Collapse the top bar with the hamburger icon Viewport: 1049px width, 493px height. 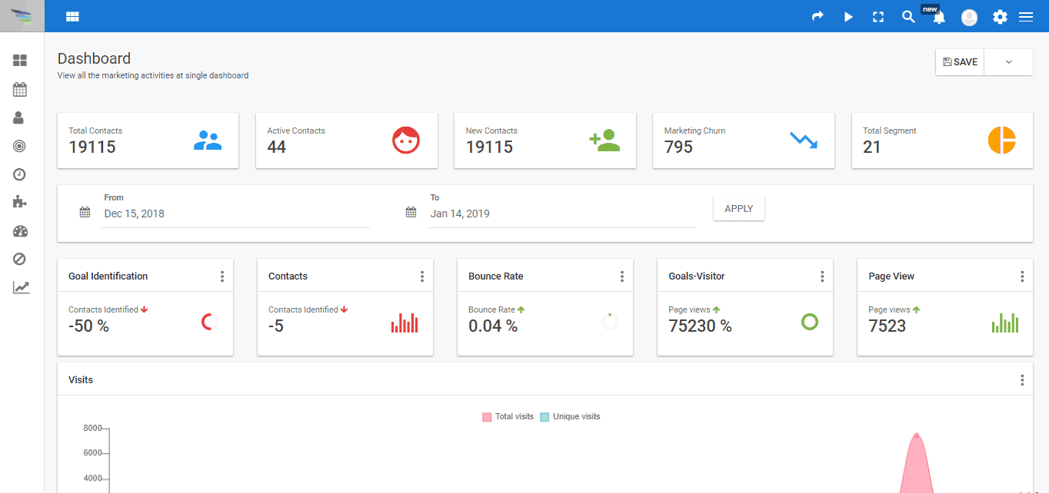pos(1026,16)
